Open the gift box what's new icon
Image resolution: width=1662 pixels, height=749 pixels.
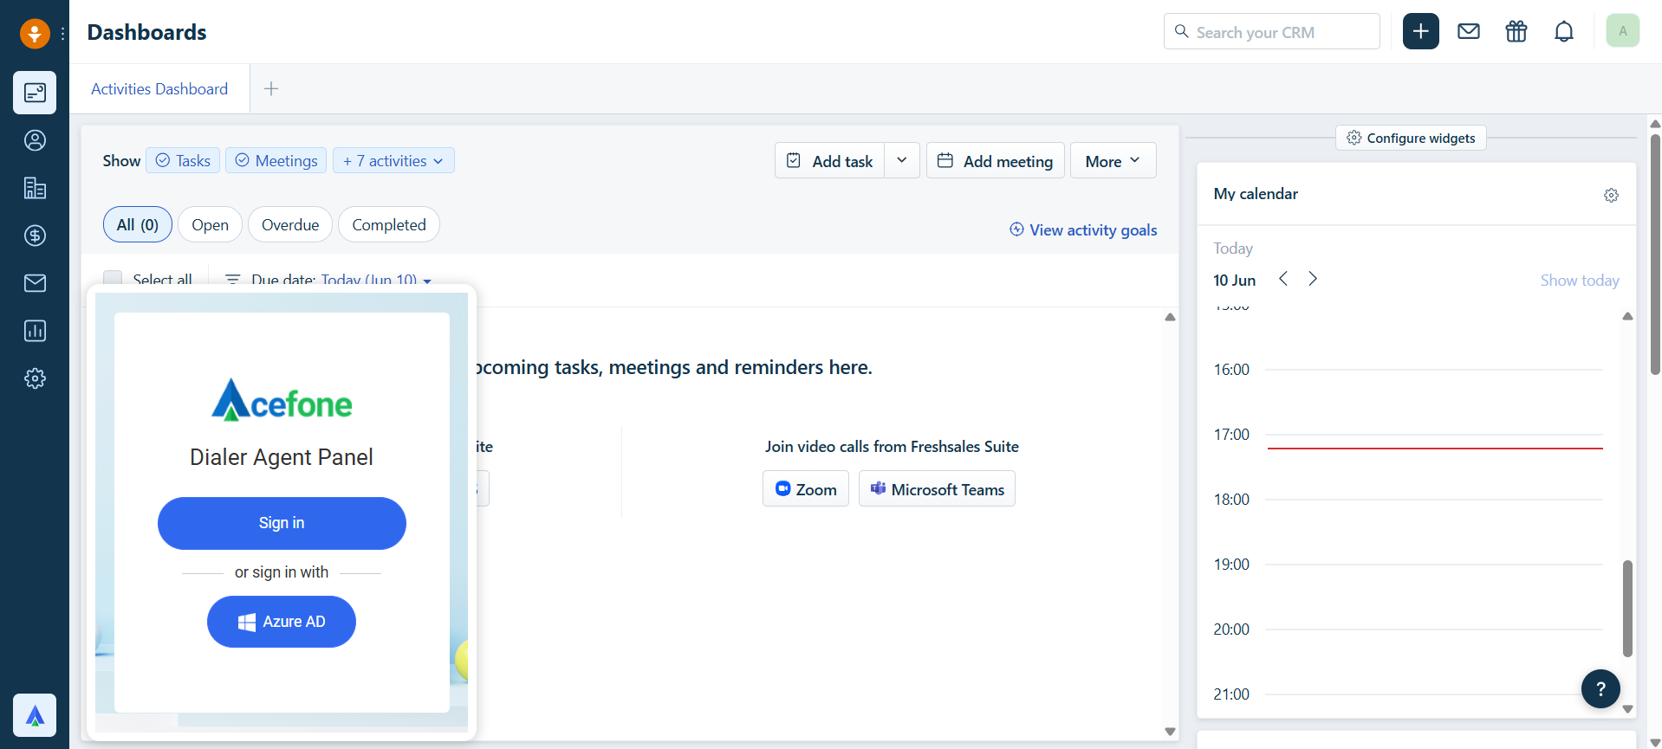click(x=1516, y=32)
